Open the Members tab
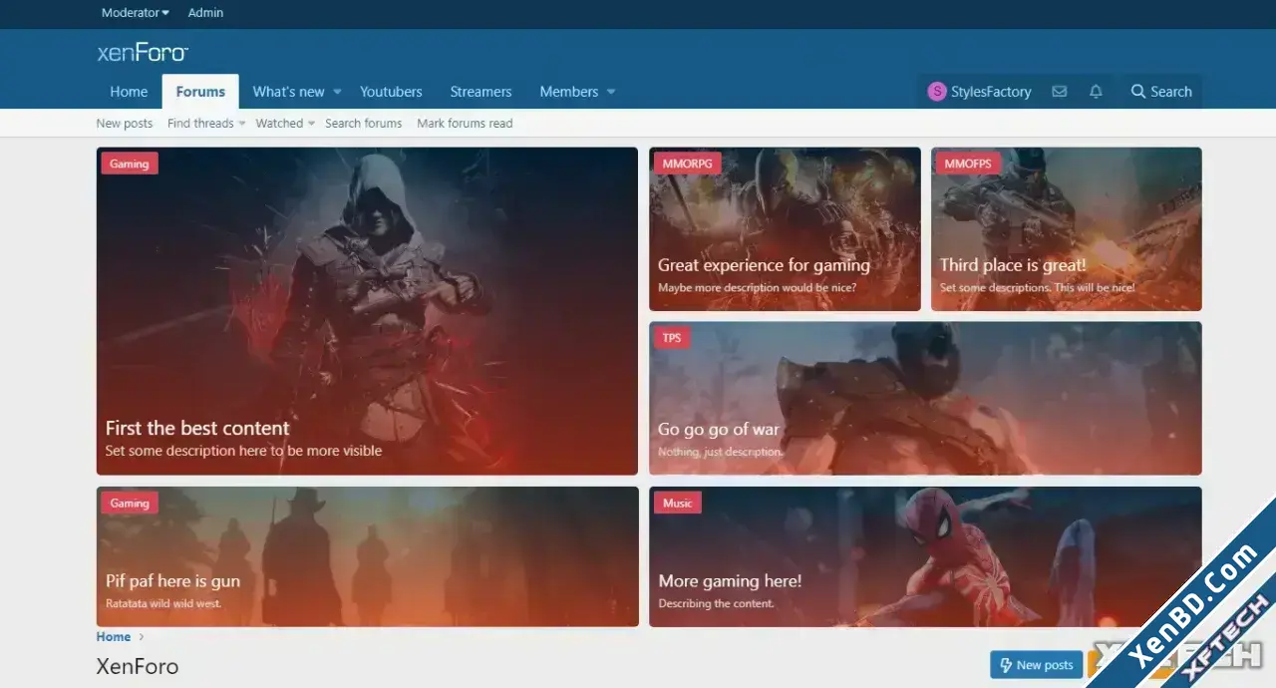 coord(569,92)
